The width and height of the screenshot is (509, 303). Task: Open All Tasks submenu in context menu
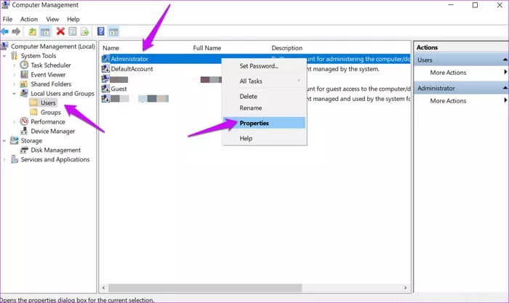[264, 81]
